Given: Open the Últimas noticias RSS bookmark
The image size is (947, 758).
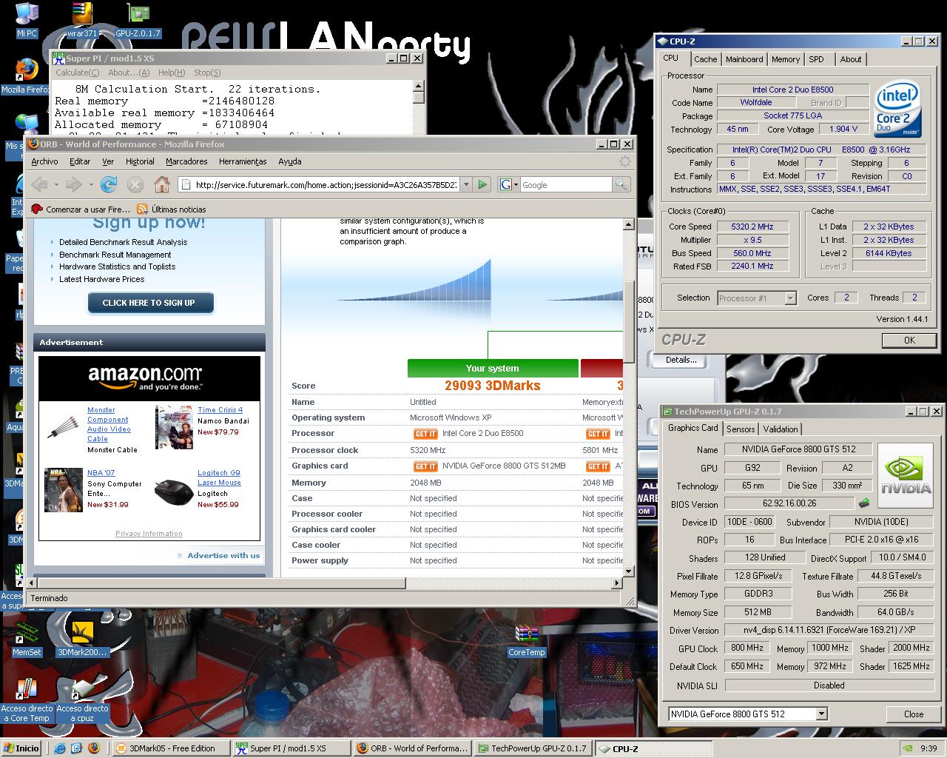Looking at the screenshot, I should [171, 209].
